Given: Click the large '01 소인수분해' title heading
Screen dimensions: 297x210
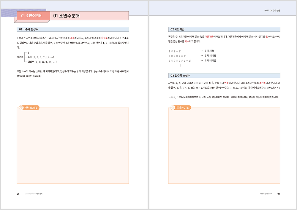Looking at the screenshot, I should pyautogui.click(x=67, y=16).
